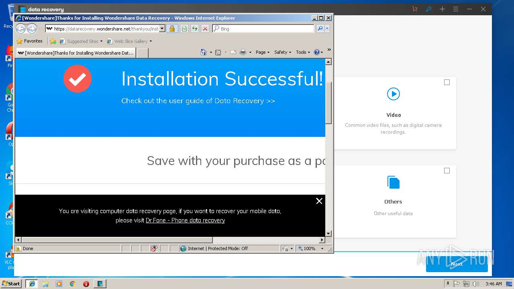Click the vertical scrollbar down arrow

click(328, 233)
